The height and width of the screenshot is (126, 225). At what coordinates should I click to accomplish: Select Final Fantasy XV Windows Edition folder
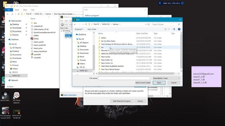tap(116, 44)
